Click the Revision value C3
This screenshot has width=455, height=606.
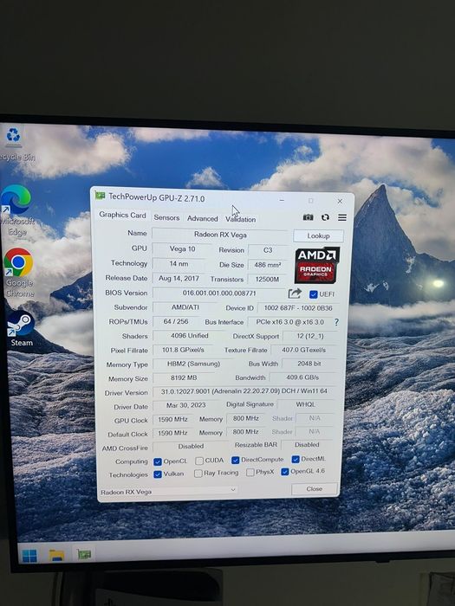point(268,250)
